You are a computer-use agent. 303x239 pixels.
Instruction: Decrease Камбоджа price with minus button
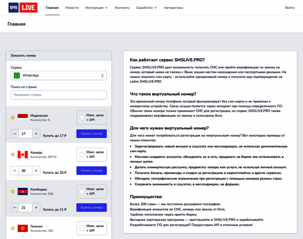[x=15, y=208]
